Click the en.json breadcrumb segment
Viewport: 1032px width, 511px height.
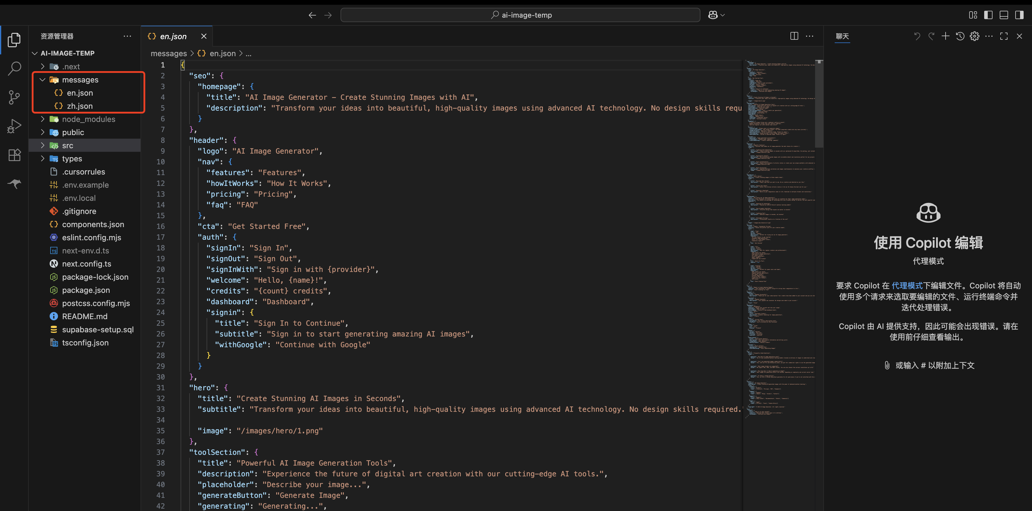[217, 53]
